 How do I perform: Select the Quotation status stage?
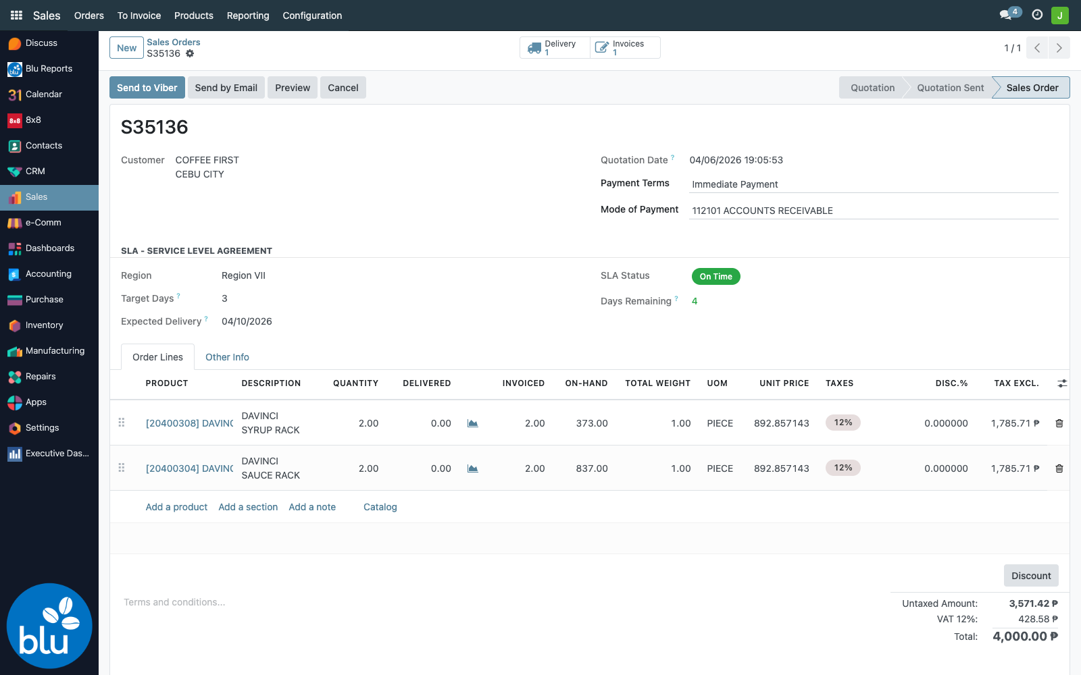coord(872,88)
